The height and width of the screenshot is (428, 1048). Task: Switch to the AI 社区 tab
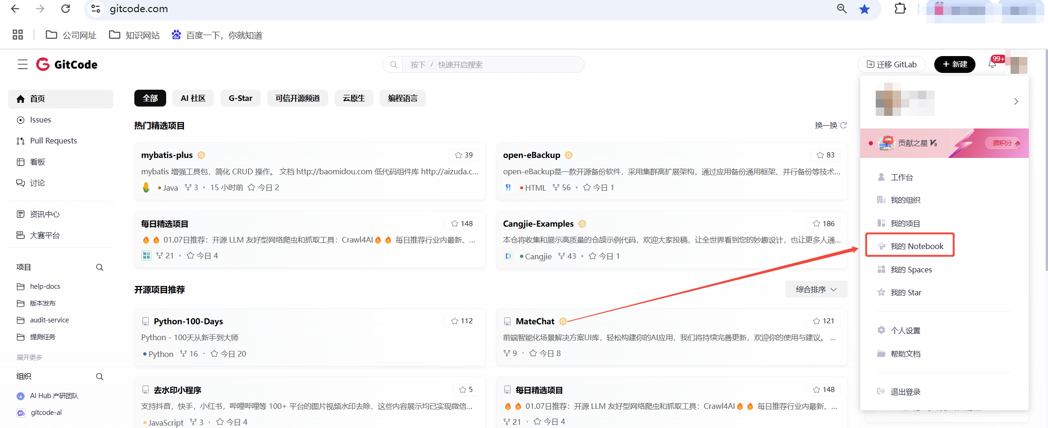[193, 98]
